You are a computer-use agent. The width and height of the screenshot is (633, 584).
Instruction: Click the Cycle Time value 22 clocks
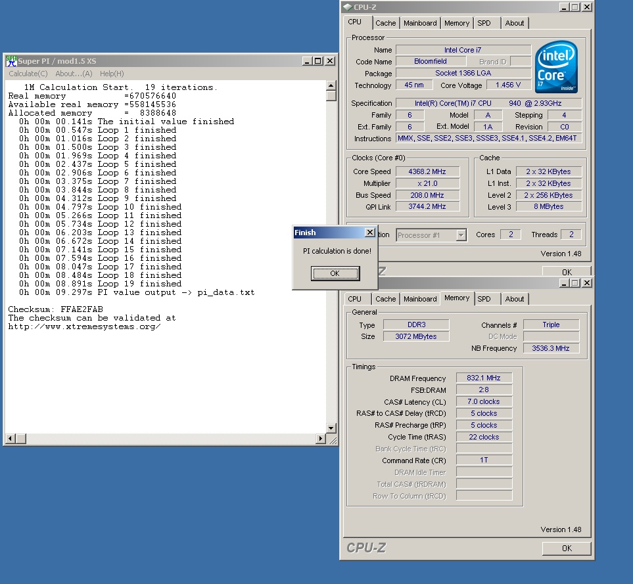pyautogui.click(x=484, y=437)
